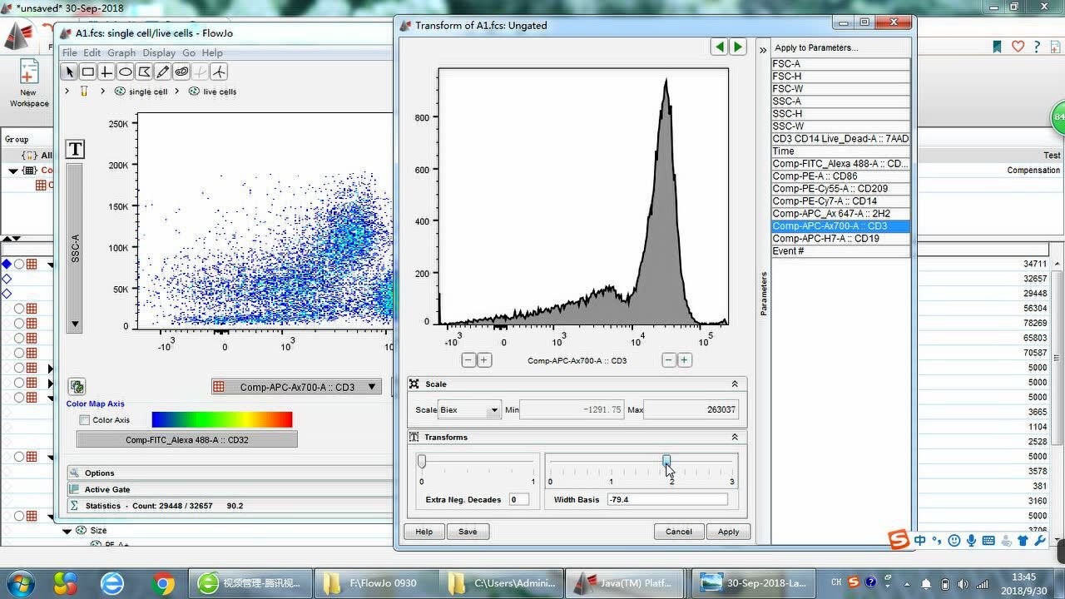
Task: Open the Display menu
Action: (x=159, y=52)
